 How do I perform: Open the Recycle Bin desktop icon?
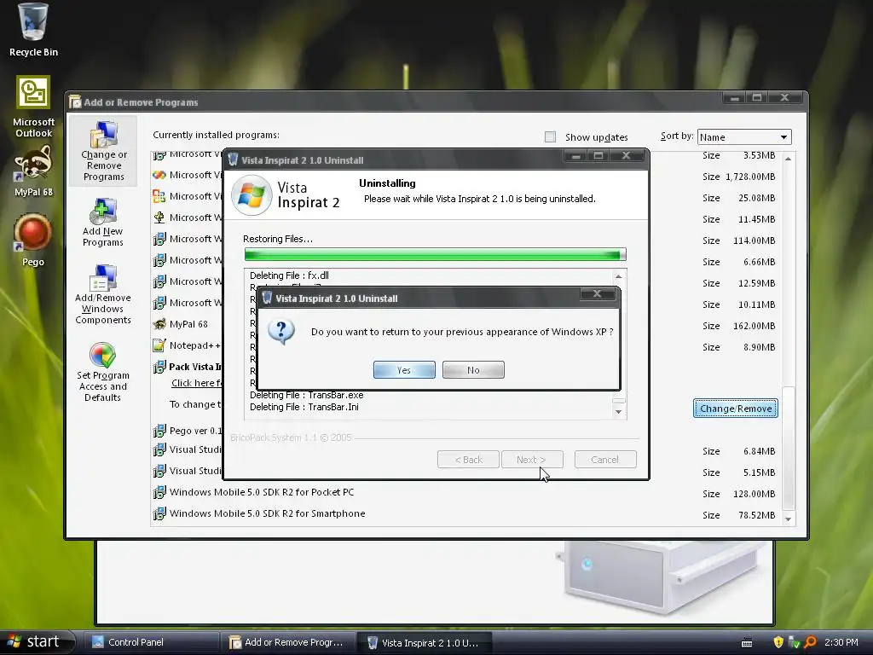click(33, 30)
